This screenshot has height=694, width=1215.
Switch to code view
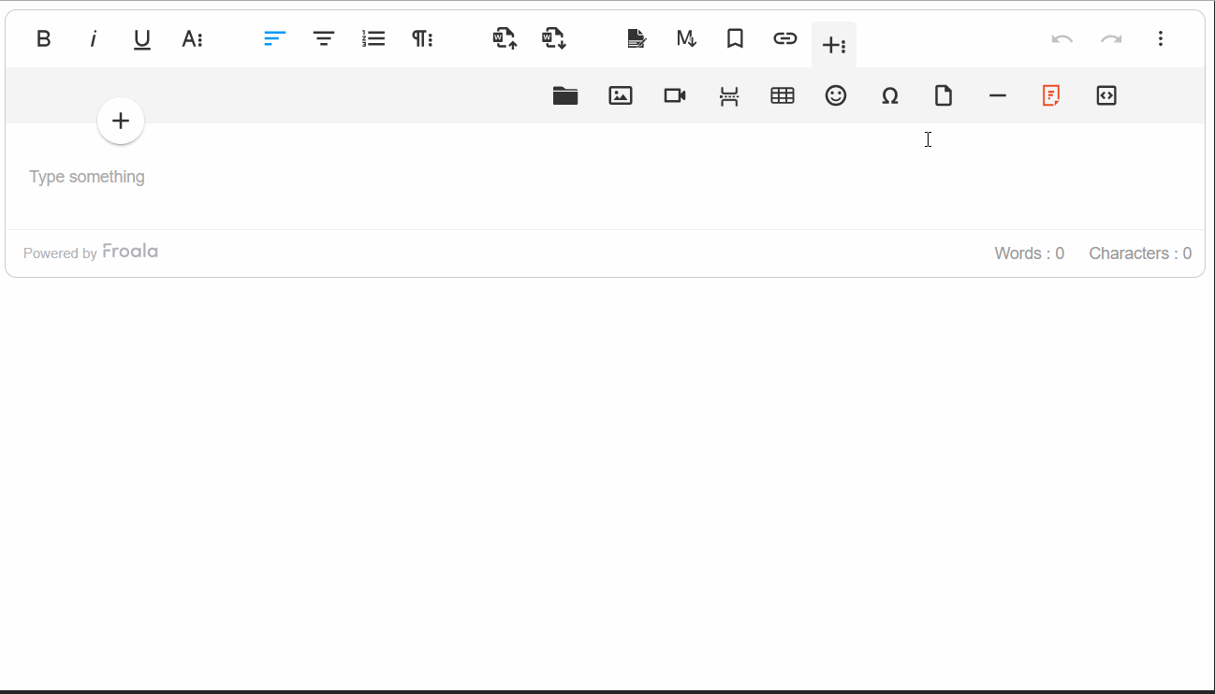(1105, 95)
